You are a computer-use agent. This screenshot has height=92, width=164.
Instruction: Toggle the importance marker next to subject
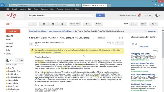pos(94,38)
